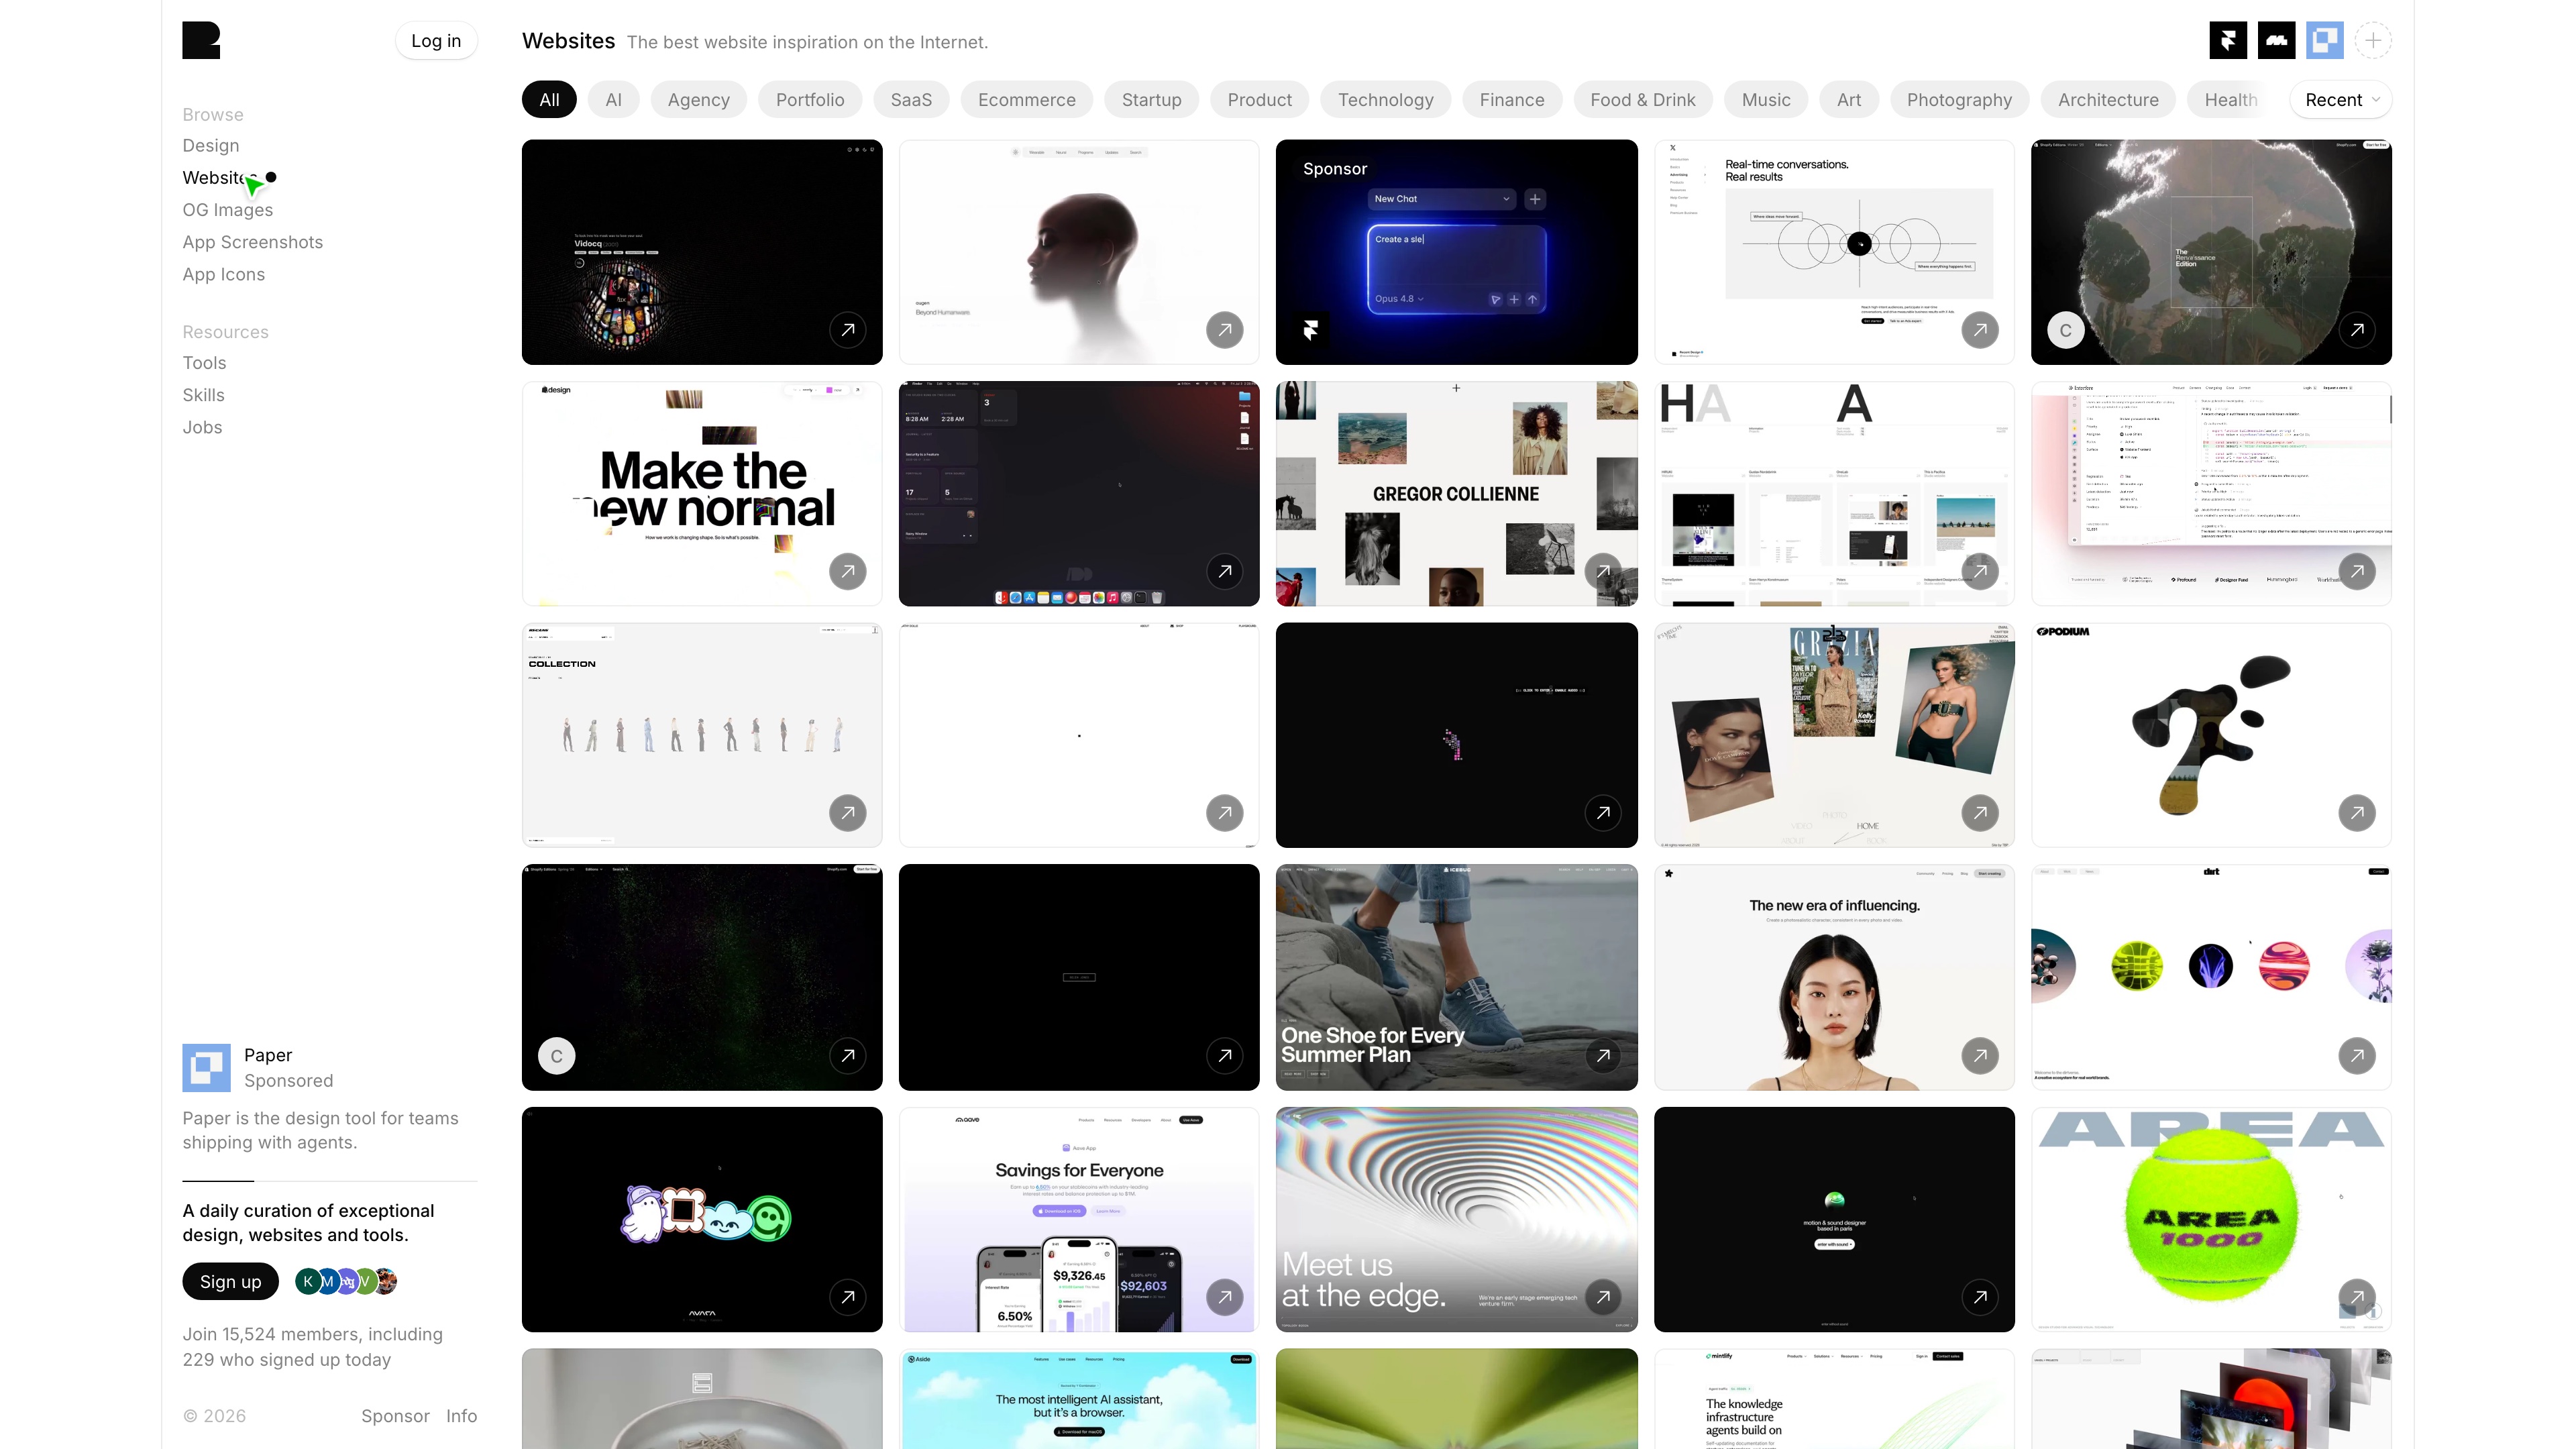Screen dimensions: 2576x1449
Task: Filter by Portfolio category
Action: (x=810, y=100)
